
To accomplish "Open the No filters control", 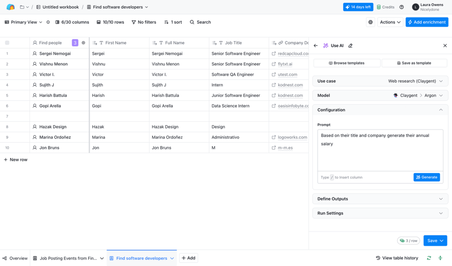I will click(x=144, y=22).
